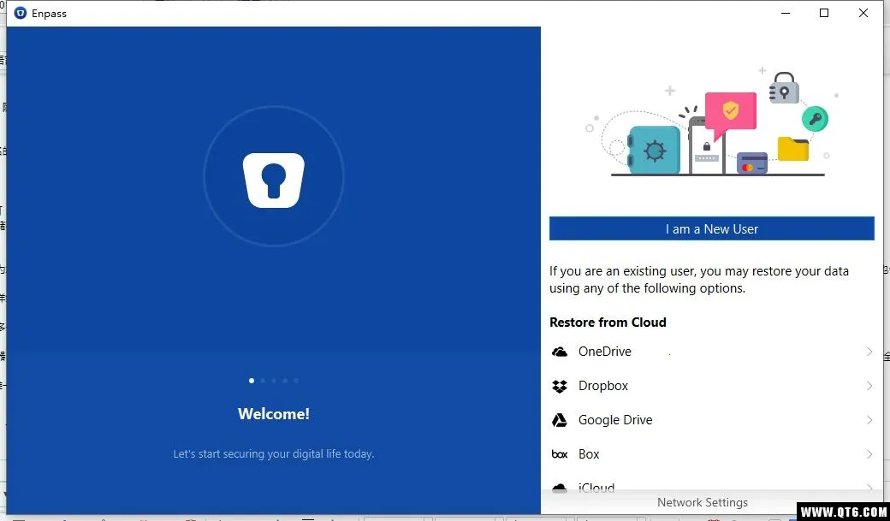
Task: Open the Box row chevron arrow
Action: coord(869,454)
